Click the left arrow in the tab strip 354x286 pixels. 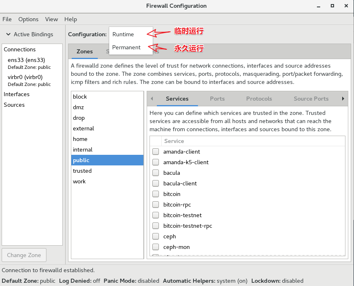click(152, 99)
